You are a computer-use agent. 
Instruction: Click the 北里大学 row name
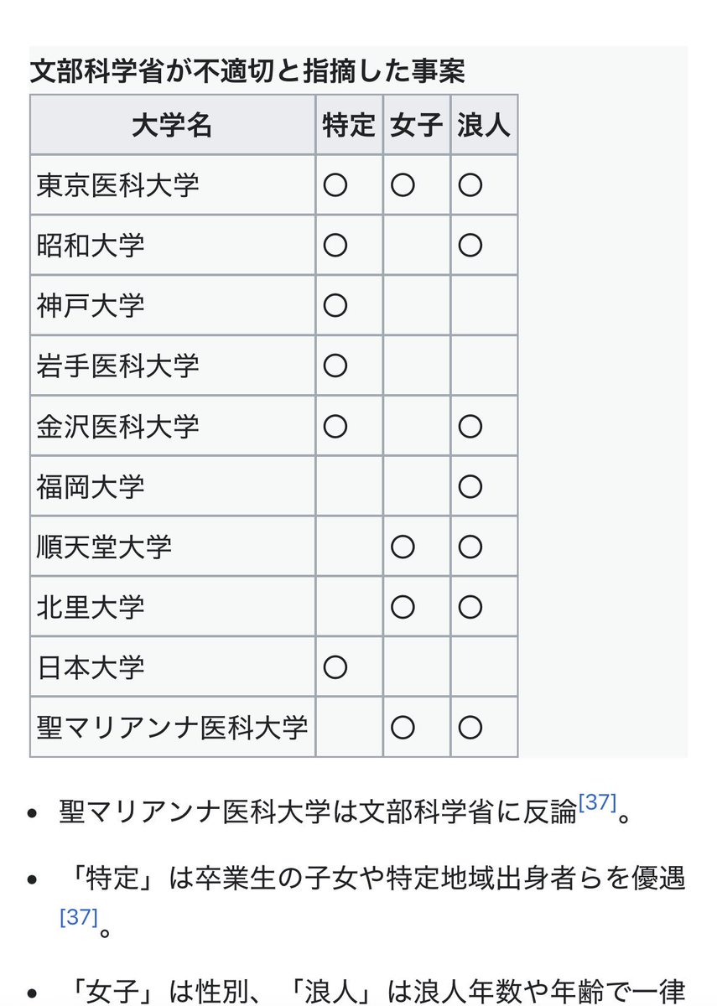[x=91, y=607]
